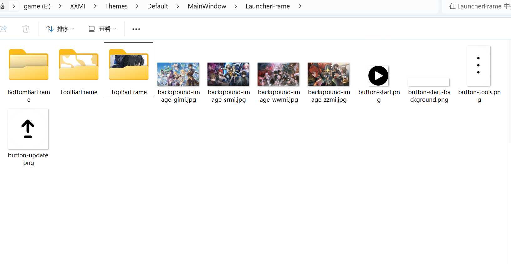511x264 pixels.
Task: Click the MainWindow breadcrumb segment
Action: pyautogui.click(x=207, y=6)
